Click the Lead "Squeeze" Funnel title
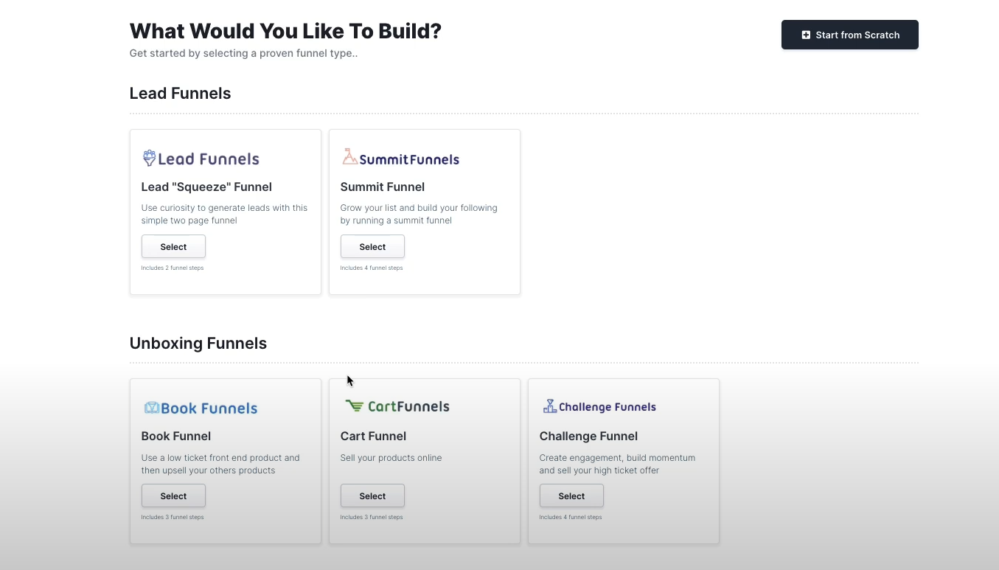The width and height of the screenshot is (999, 570). click(x=206, y=187)
